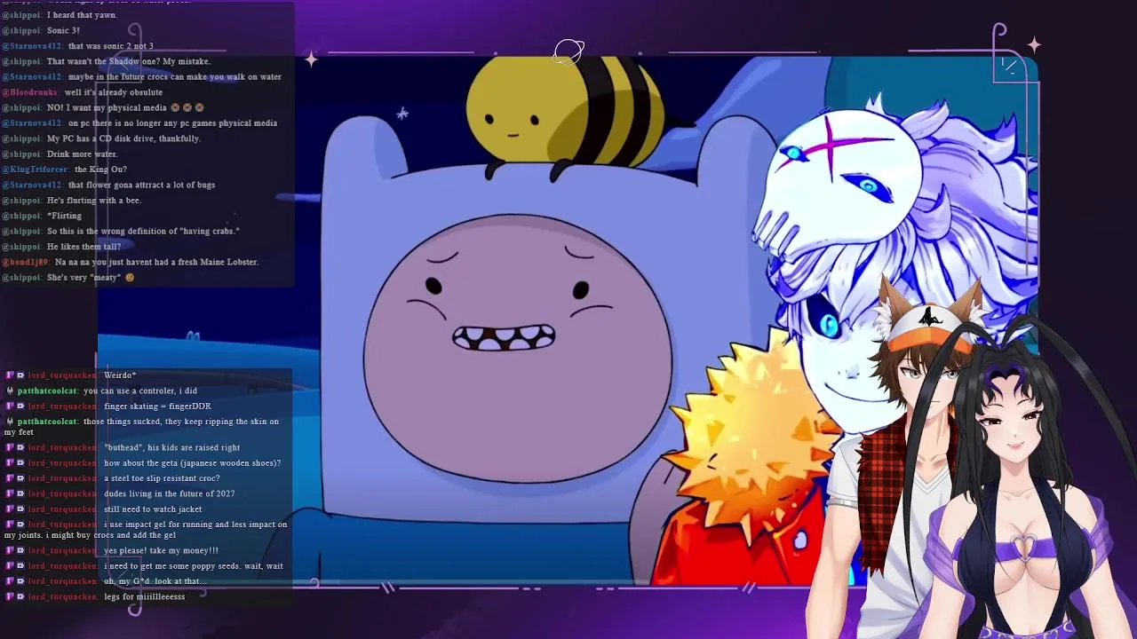
Task: Click the emoji after "She's very meaty"
Action: click(x=130, y=278)
